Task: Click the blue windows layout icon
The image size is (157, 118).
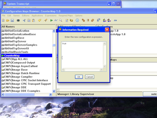Action: [99, 20]
